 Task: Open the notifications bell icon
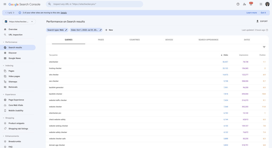251,4
